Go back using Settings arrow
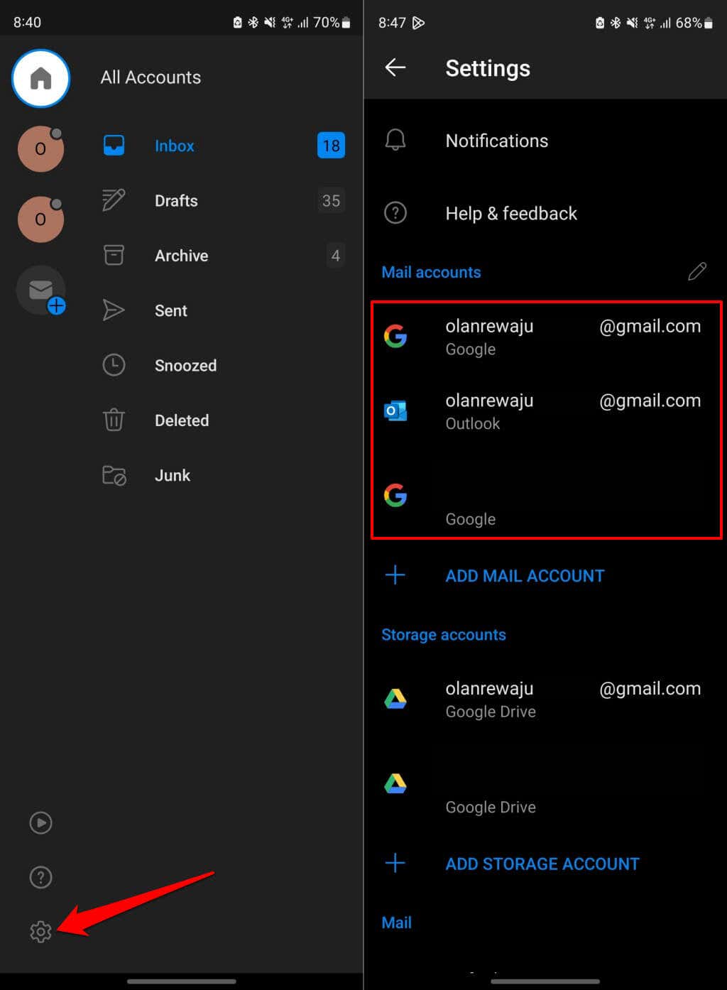 click(x=395, y=67)
